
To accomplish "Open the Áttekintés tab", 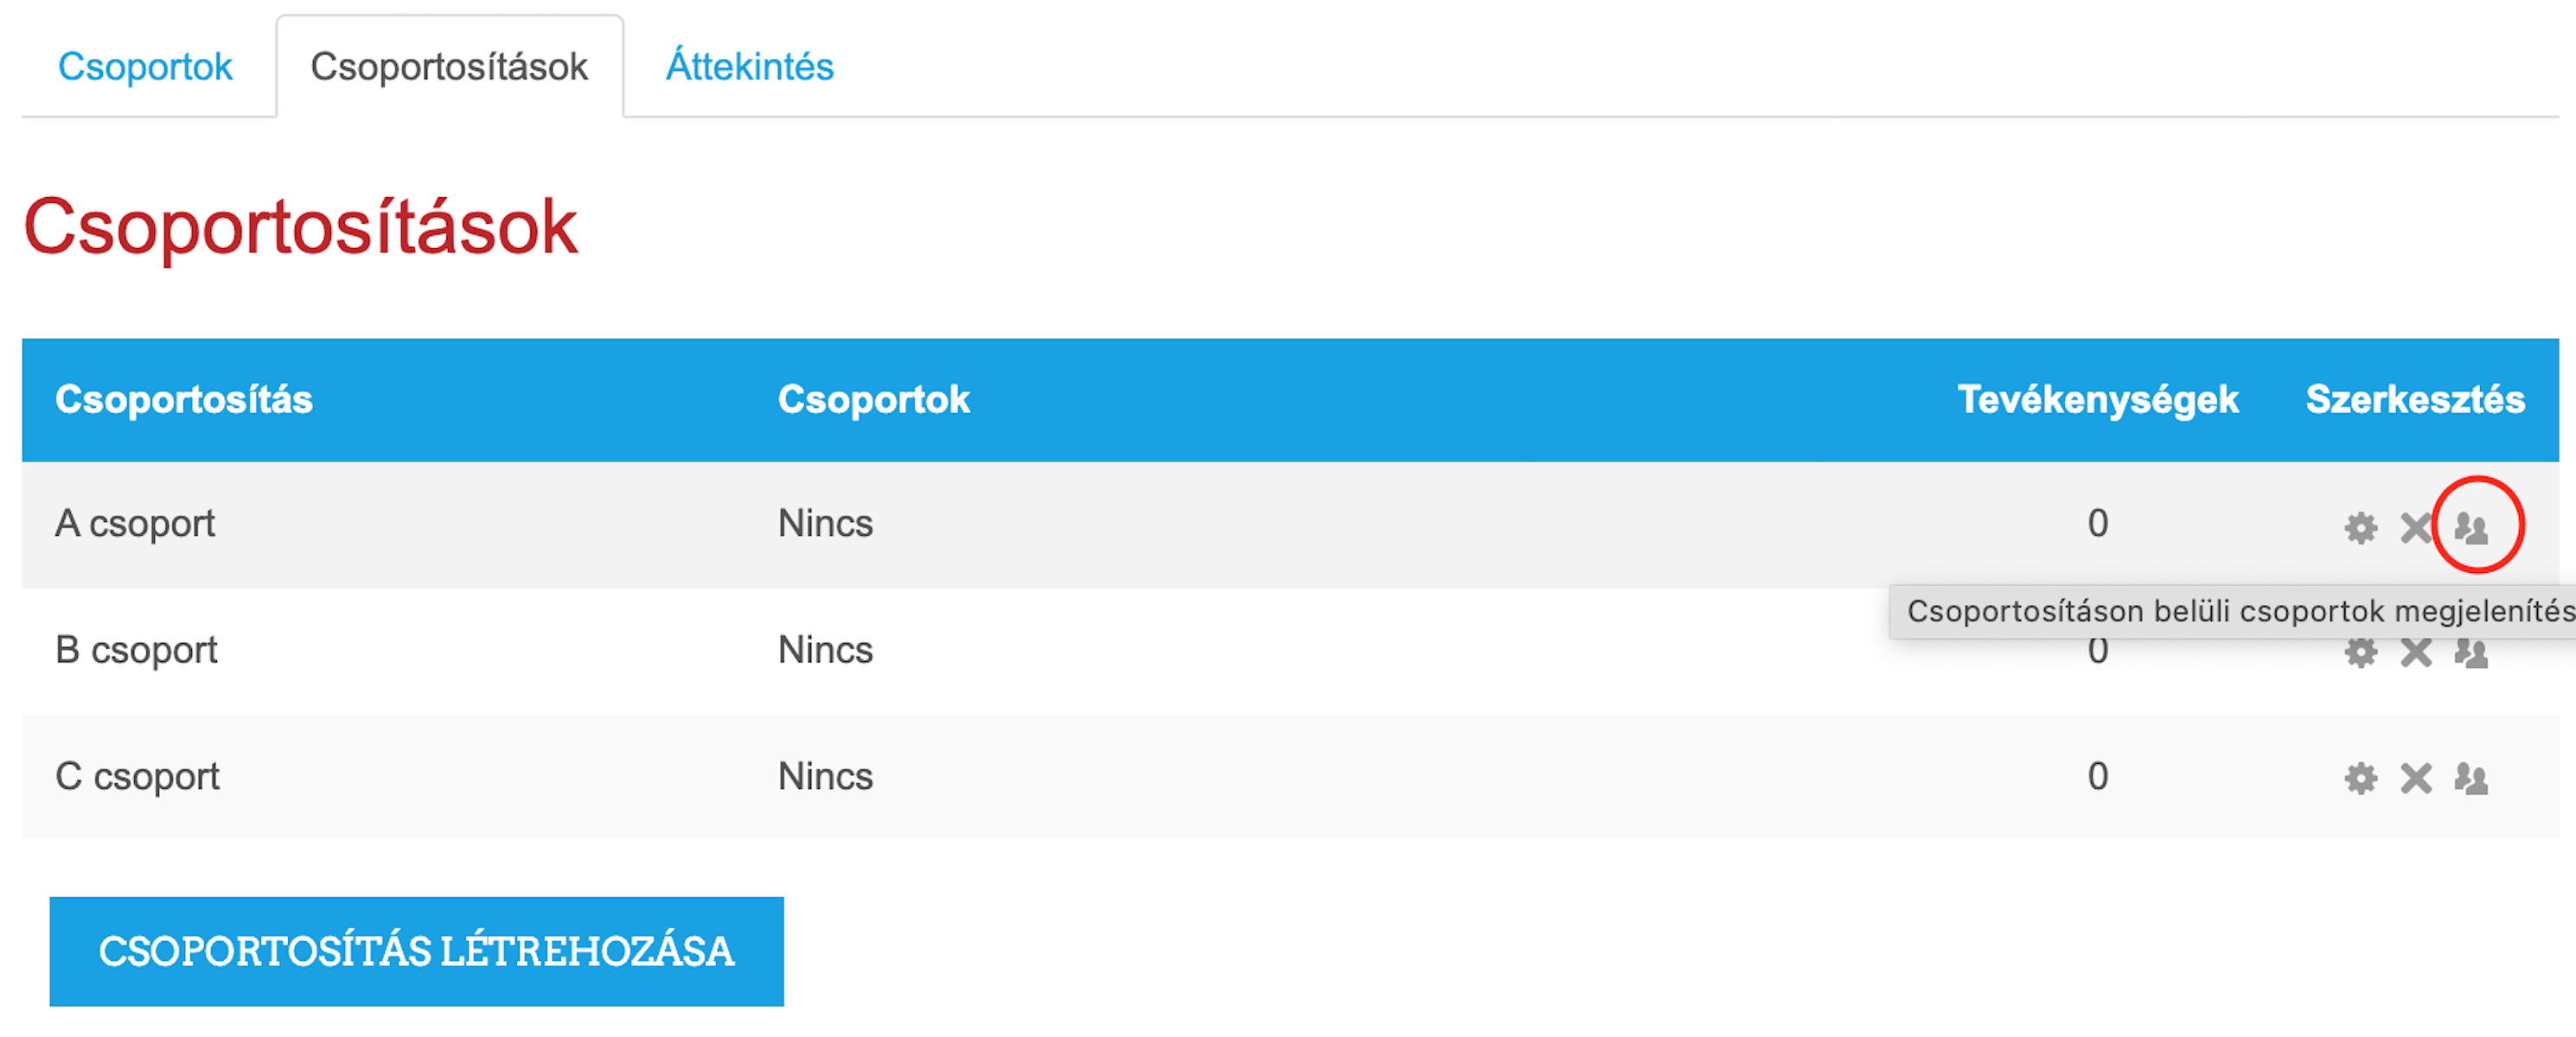I will click(x=749, y=66).
